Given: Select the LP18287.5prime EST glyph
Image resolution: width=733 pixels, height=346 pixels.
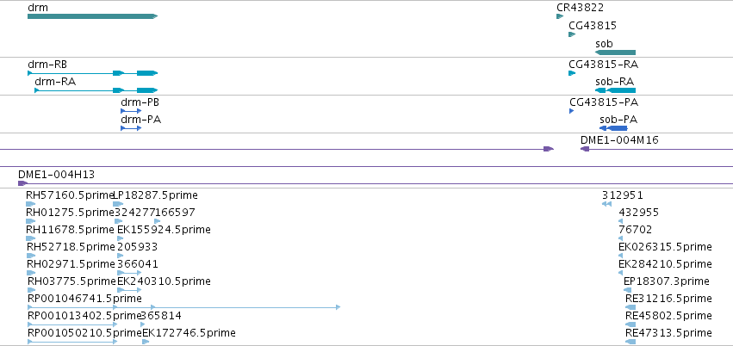Looking at the screenshot, I should click(x=118, y=204).
